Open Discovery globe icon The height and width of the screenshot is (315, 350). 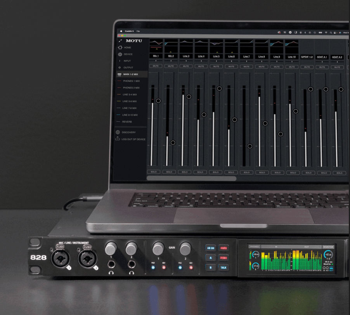tap(118, 132)
